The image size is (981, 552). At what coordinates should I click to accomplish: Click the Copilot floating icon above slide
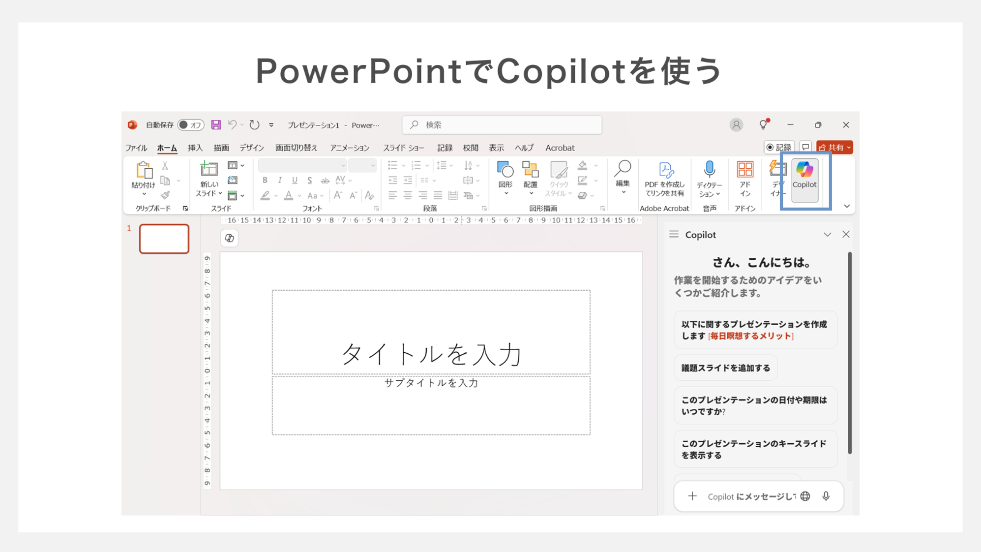point(229,238)
